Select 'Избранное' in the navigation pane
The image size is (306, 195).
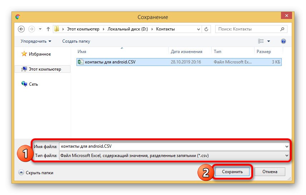tap(40, 54)
